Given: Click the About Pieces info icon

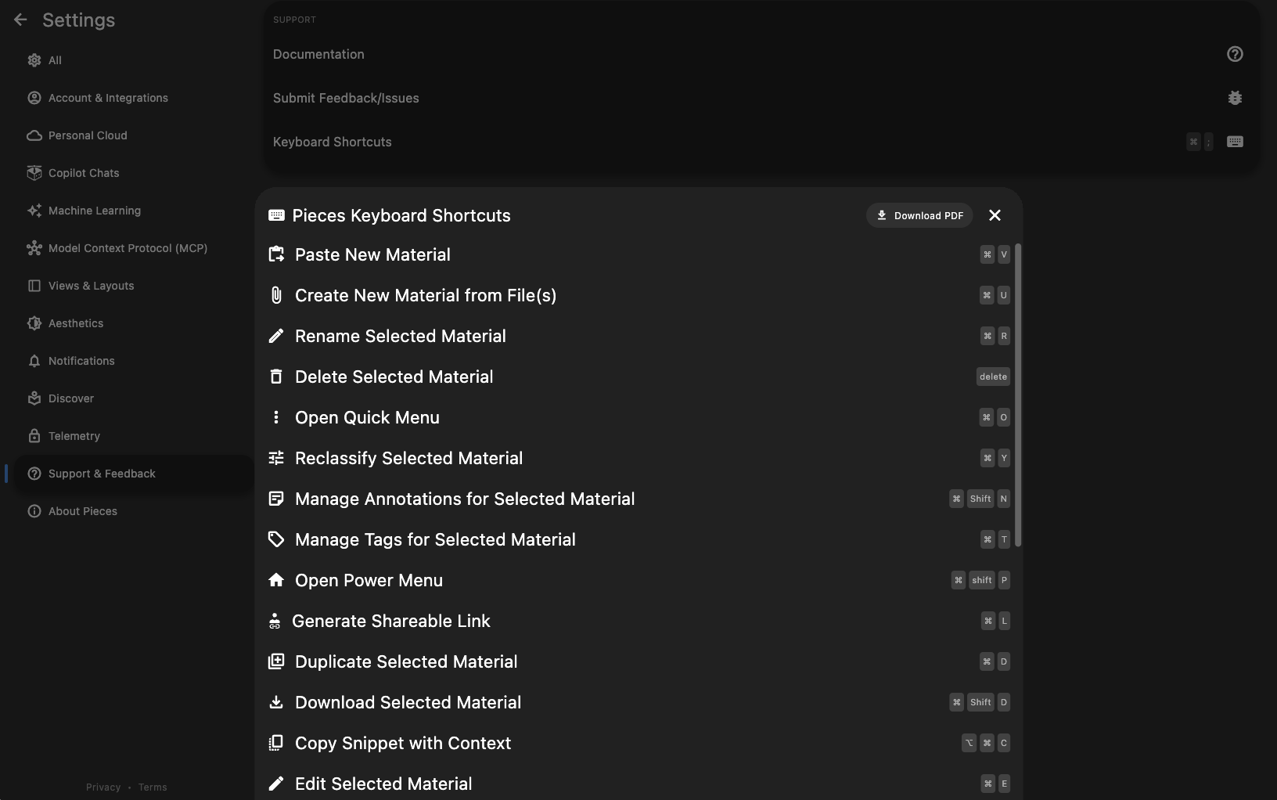Looking at the screenshot, I should (34, 511).
